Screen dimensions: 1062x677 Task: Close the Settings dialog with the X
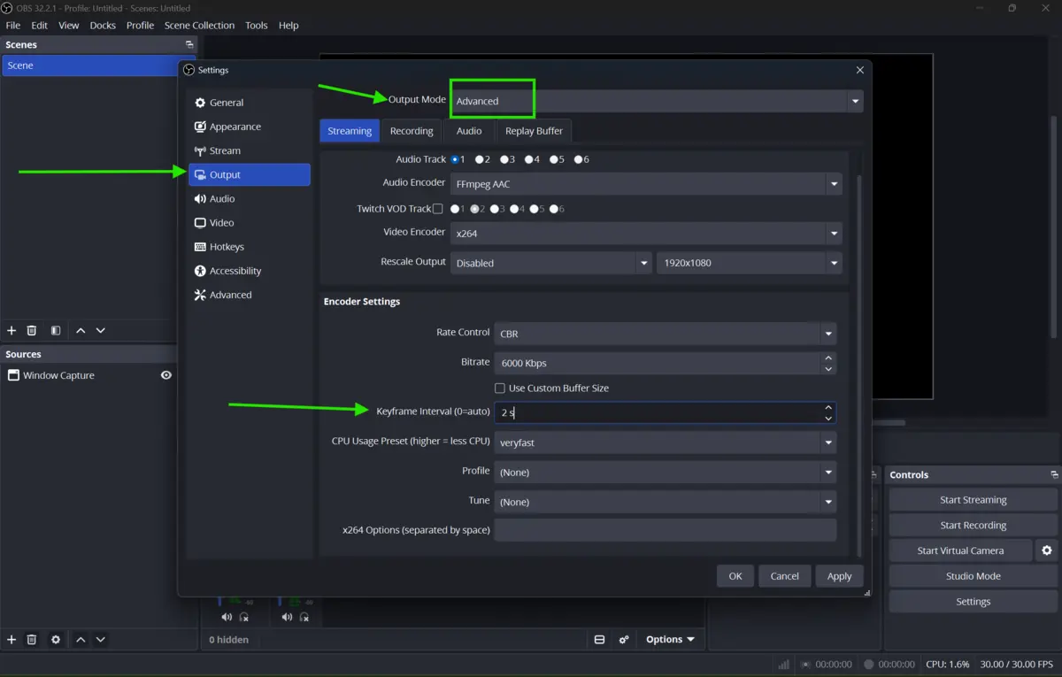click(860, 70)
